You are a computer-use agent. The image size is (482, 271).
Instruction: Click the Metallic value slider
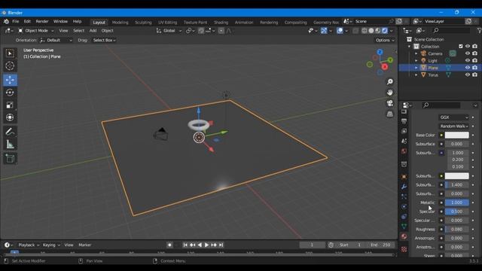457,202
